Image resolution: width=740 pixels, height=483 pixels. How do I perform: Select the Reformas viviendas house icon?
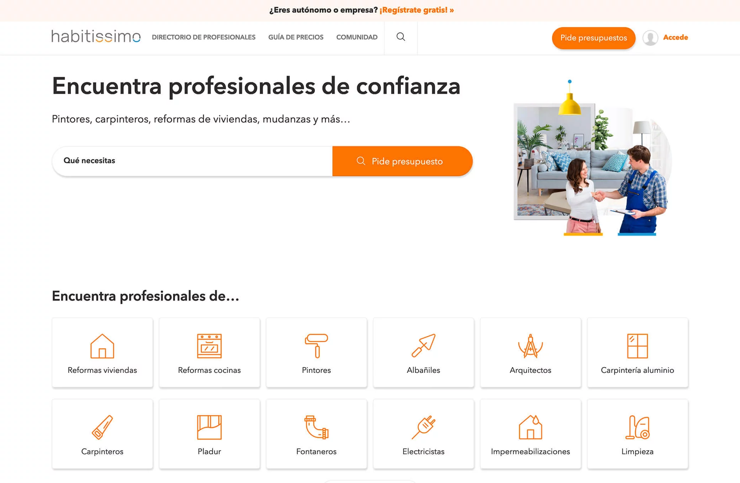coord(102,346)
